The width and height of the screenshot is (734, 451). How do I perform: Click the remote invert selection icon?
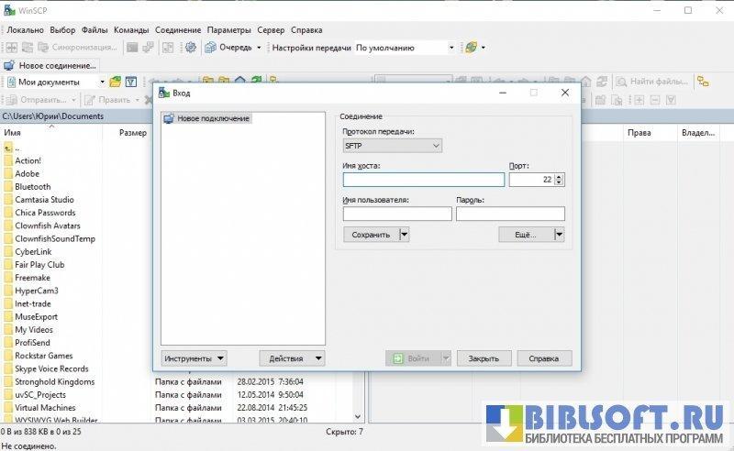click(x=671, y=100)
